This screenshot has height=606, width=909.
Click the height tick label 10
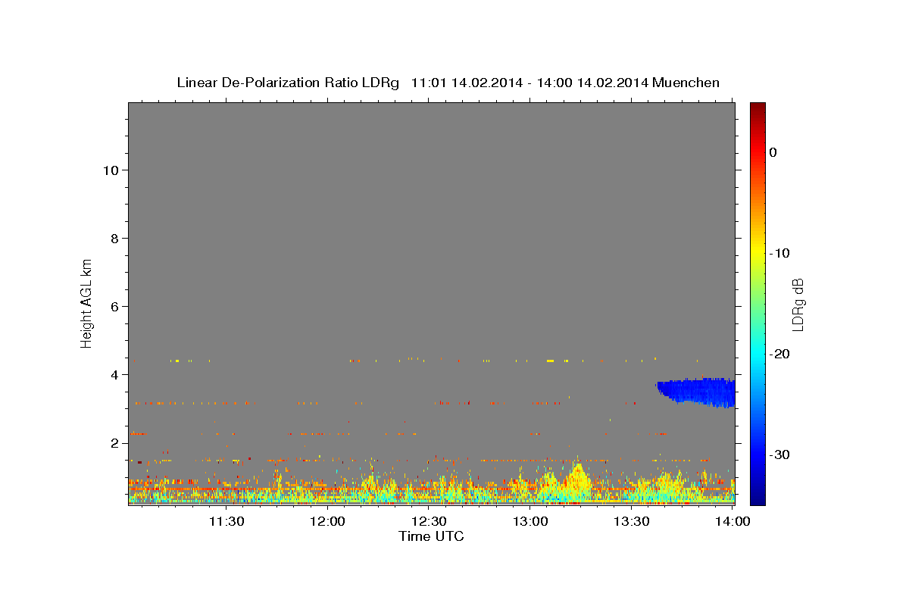tap(110, 170)
